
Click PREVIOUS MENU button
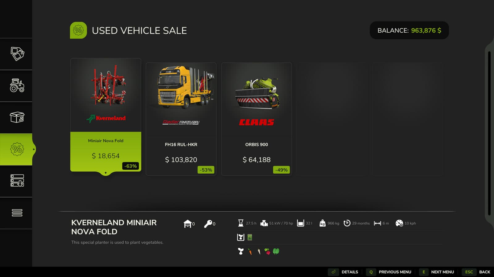click(389, 272)
